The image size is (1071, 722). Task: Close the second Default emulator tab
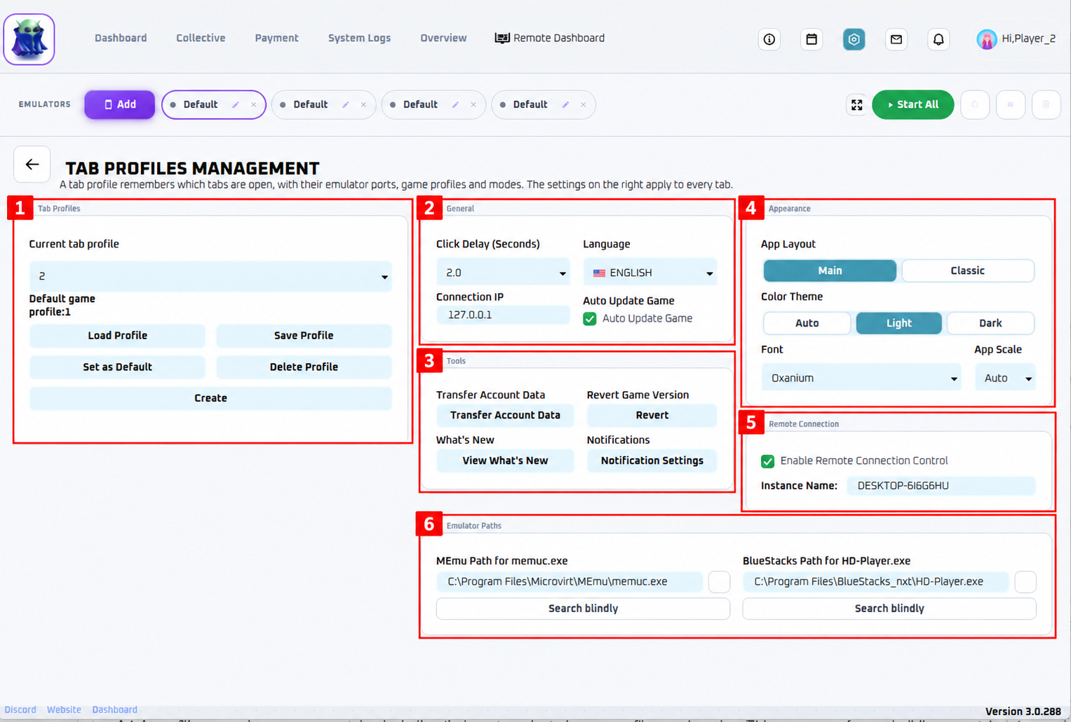363,105
